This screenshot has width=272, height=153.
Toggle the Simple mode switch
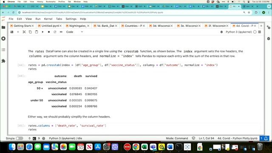pos(20,138)
